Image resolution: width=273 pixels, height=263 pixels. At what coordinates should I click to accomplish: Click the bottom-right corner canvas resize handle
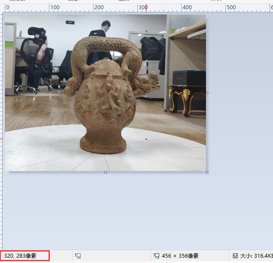pyautogui.click(x=207, y=172)
